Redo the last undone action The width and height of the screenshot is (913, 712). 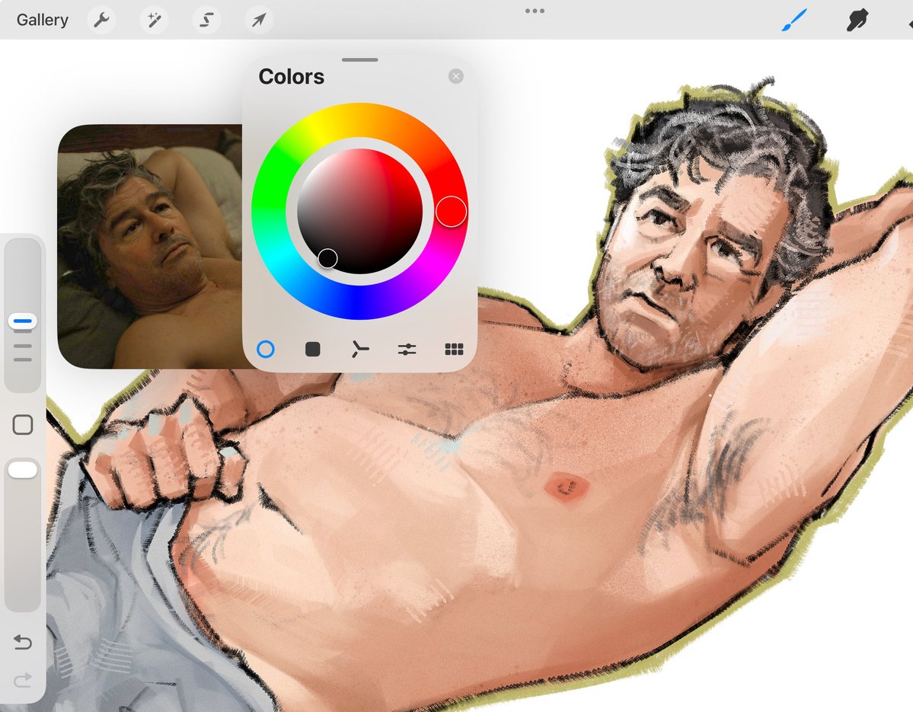point(23,680)
